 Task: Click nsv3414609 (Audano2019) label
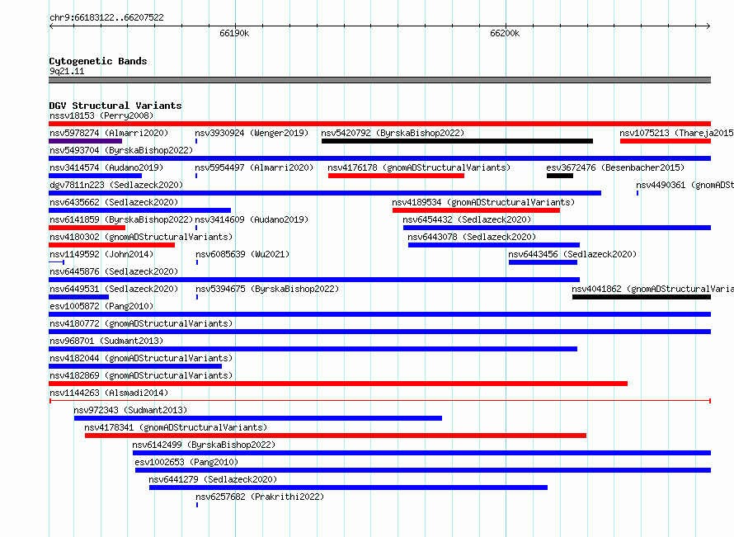coord(252,219)
